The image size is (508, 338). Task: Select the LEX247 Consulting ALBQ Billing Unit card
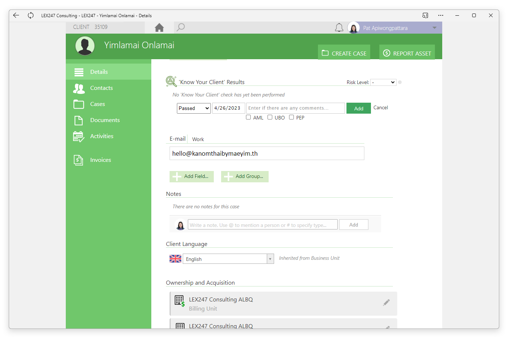coord(283,304)
